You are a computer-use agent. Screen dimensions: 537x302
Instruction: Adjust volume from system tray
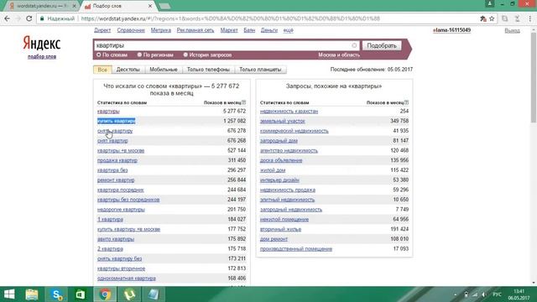pyautogui.click(x=483, y=294)
